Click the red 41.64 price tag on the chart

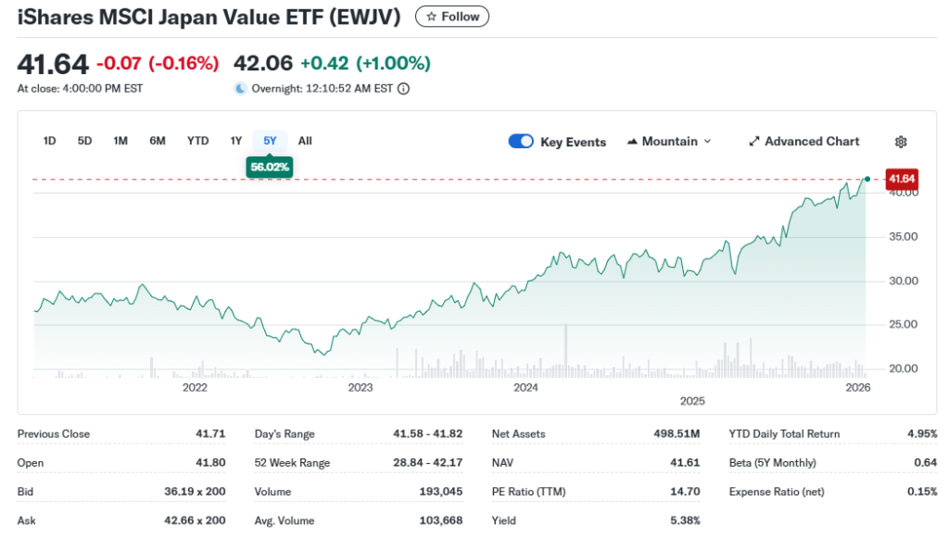[901, 179]
